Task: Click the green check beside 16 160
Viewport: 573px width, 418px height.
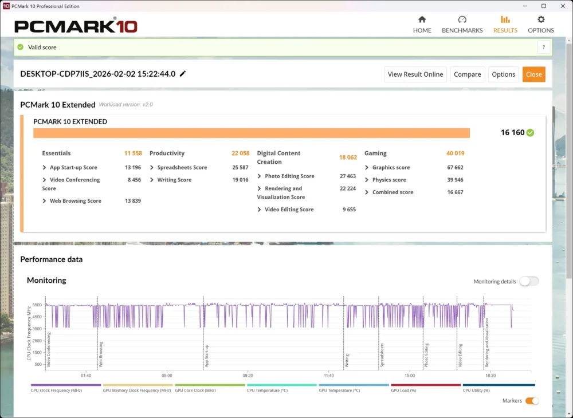Action: coord(530,132)
